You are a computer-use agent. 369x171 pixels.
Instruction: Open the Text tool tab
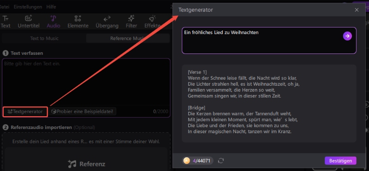click(x=5, y=22)
